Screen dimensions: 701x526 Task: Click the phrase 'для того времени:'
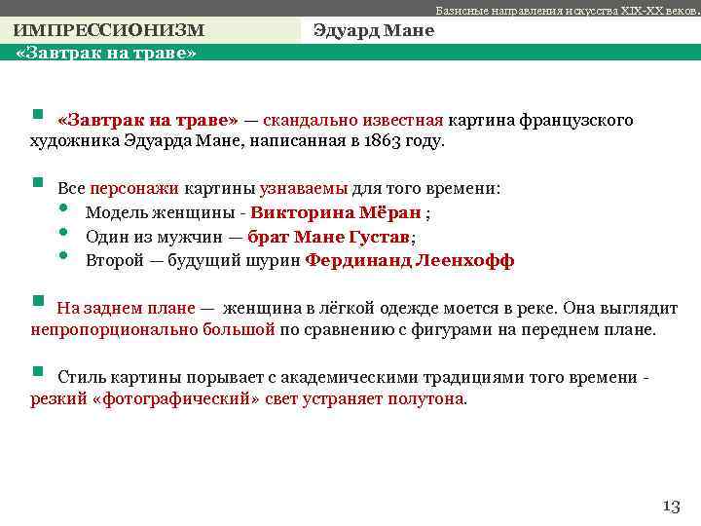(426, 188)
